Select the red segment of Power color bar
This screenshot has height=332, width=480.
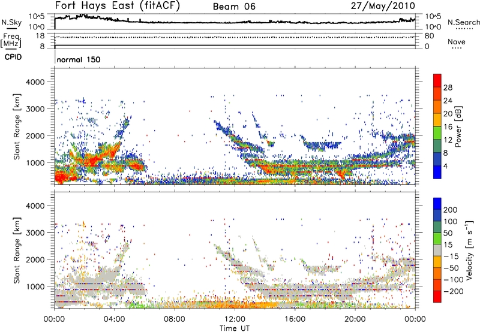[437, 80]
